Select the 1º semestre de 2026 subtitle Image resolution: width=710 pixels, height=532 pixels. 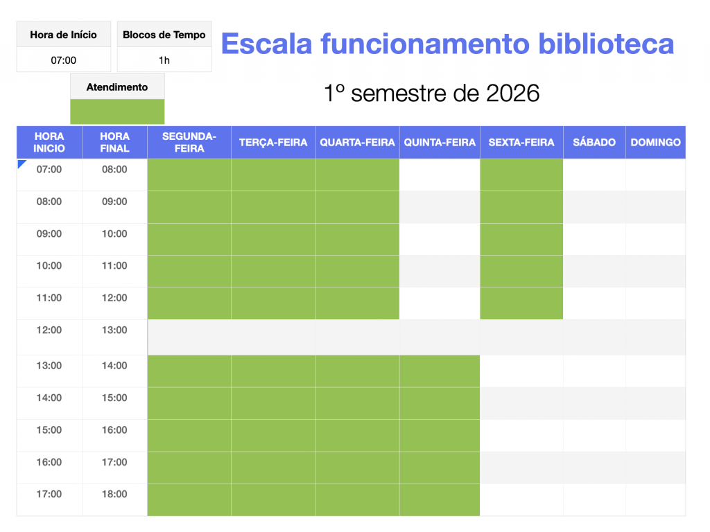point(431,93)
